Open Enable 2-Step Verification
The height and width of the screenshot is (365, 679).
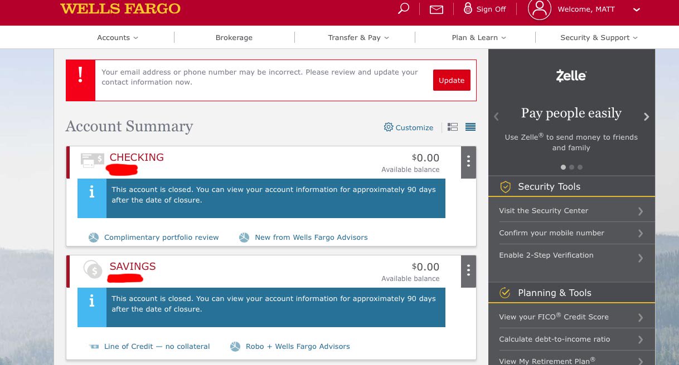(x=546, y=255)
